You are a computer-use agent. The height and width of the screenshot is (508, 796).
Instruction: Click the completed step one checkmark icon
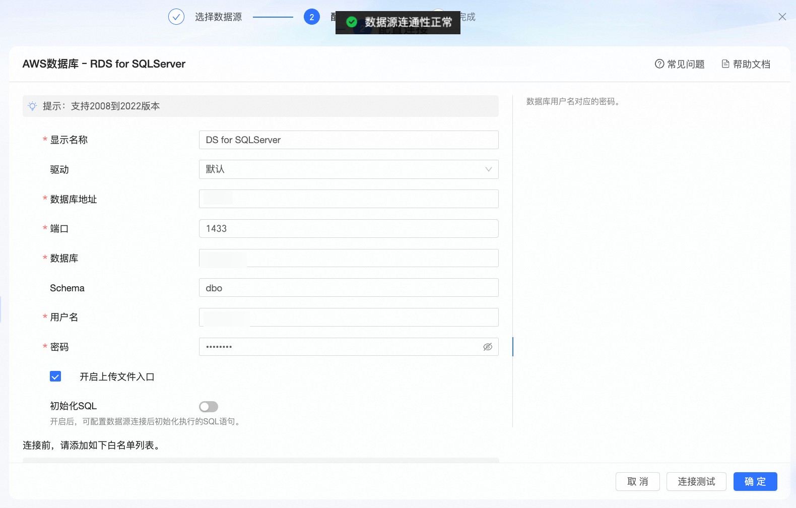point(176,17)
